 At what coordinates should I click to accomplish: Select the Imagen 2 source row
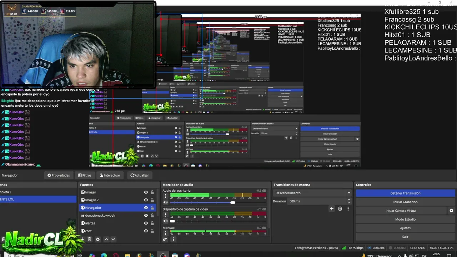point(118,200)
